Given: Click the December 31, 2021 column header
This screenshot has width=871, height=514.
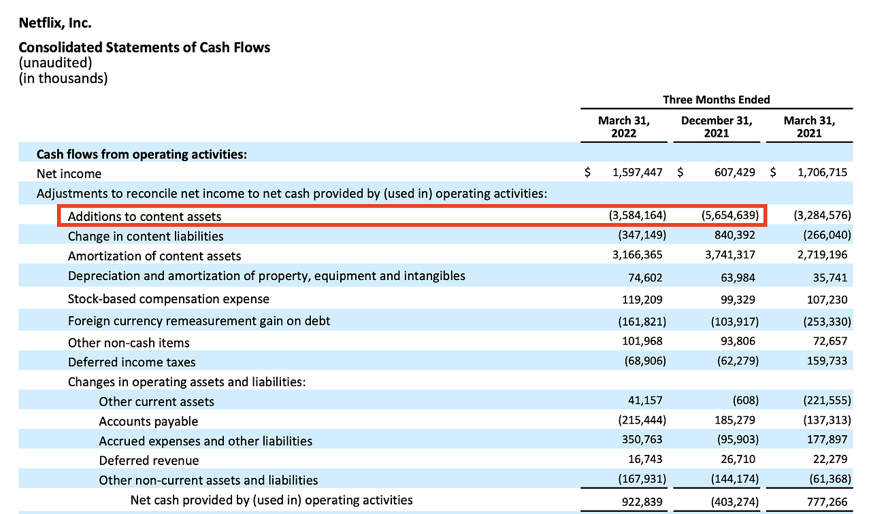Looking at the screenshot, I should point(717,126).
